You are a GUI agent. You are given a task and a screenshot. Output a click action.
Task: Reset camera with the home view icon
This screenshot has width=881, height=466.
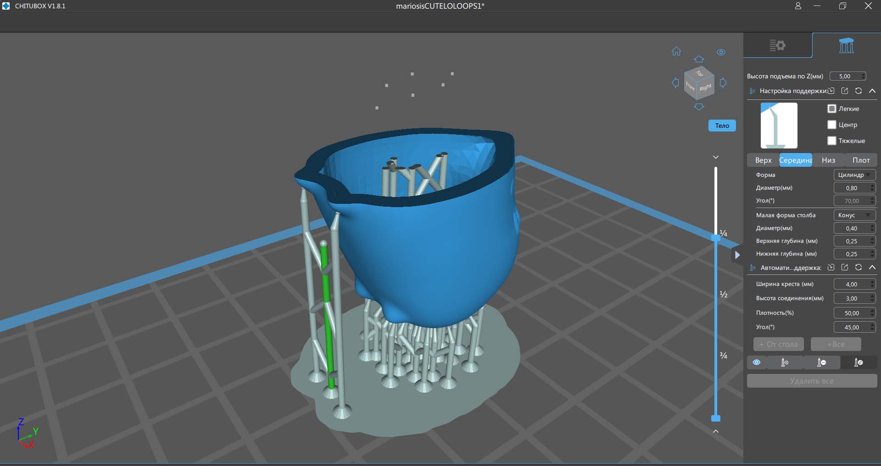click(x=676, y=51)
